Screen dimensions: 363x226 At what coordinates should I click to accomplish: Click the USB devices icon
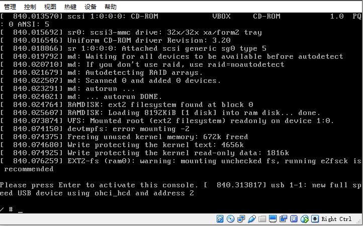(x=251, y=219)
